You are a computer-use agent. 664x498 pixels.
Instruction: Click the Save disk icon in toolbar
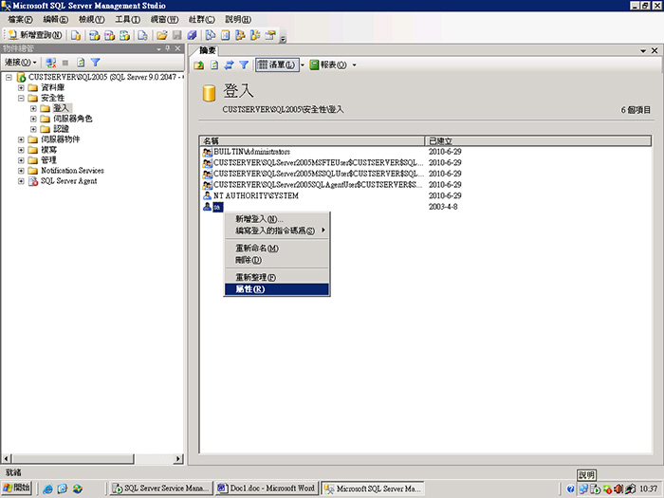tap(177, 35)
